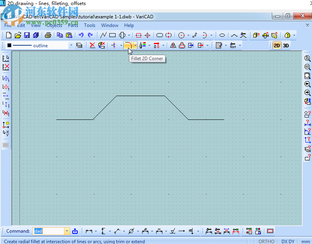Click the diameter dimension tool
Screen dimensions: 312x244
pos(131,231)
